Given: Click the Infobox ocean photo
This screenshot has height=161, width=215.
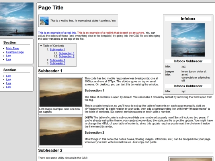Looking at the screenshot, I should (188, 40).
